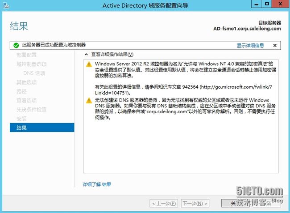Select the highlighted 结果 step
Image resolution: width=290 pixels, height=213 pixels.
tap(42, 128)
